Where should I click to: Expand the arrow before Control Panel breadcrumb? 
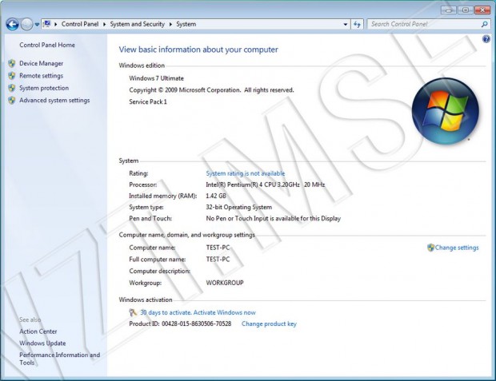[56, 24]
